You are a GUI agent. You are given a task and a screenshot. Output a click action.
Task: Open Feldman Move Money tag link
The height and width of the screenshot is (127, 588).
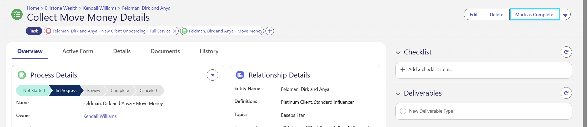[x=225, y=31]
